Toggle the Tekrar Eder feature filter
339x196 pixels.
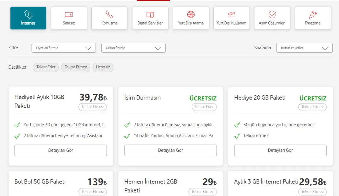point(46,67)
